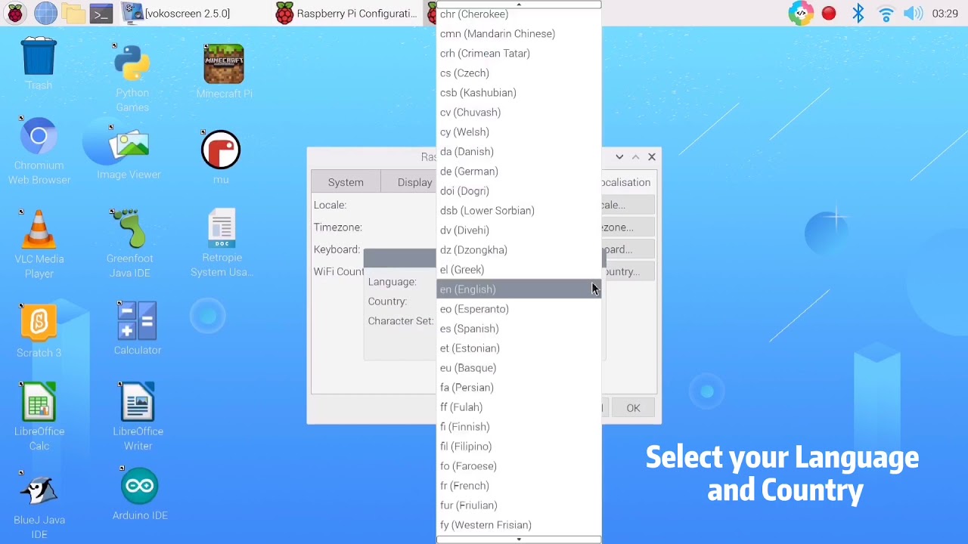Open VLC Media Player desktop icon
The width and height of the screenshot is (968, 544).
click(39, 243)
